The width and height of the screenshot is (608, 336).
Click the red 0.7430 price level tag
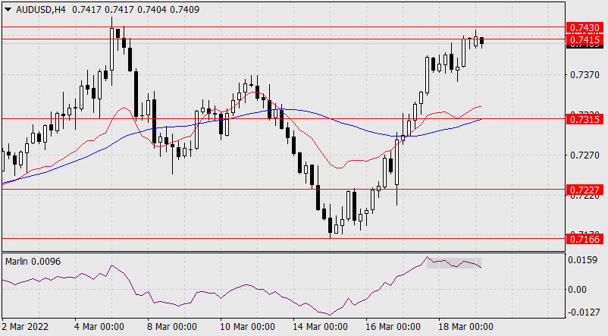pos(584,27)
